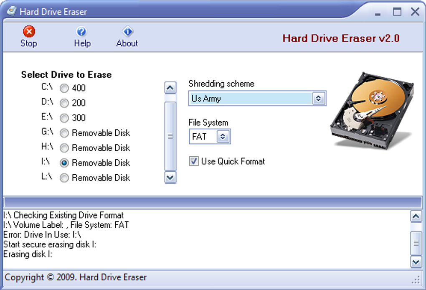The width and height of the screenshot is (426, 290).
Task: Click the About info icon
Action: (127, 31)
